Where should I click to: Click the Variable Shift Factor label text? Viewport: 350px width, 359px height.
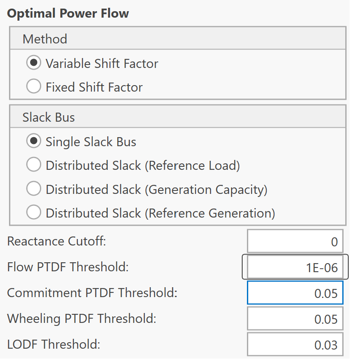coord(102,63)
